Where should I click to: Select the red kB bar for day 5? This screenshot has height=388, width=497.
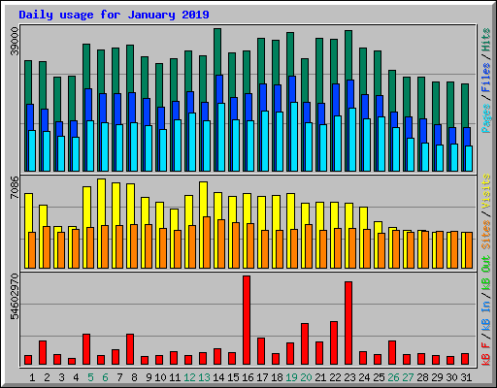(86, 349)
